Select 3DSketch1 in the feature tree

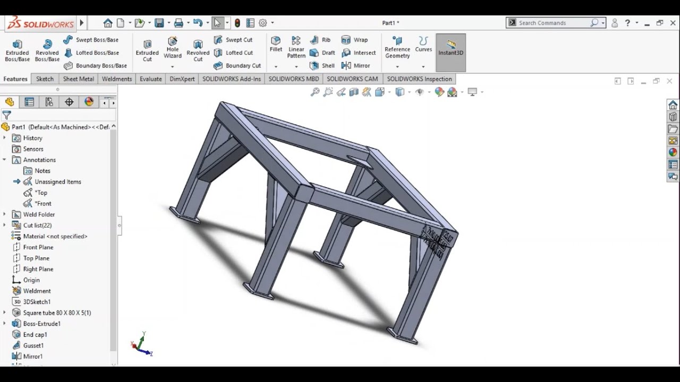tap(37, 302)
